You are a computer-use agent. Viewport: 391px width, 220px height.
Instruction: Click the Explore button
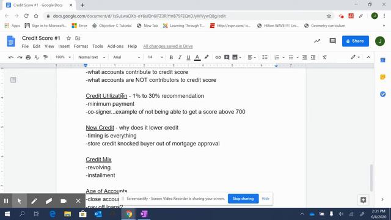tap(364, 200)
